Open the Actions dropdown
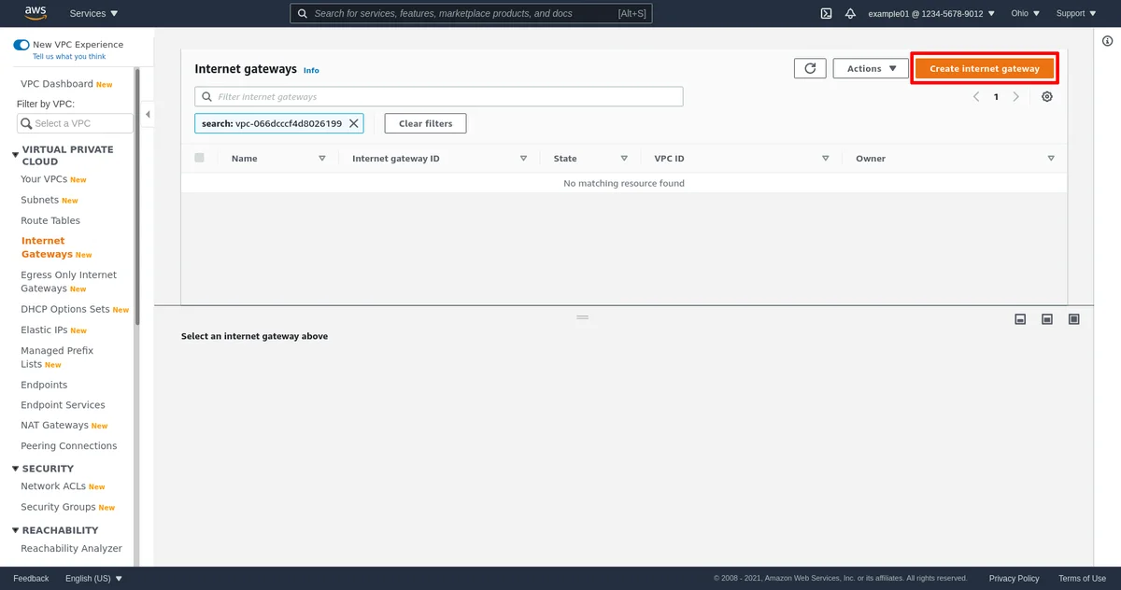This screenshot has height=590, width=1121. click(x=871, y=68)
